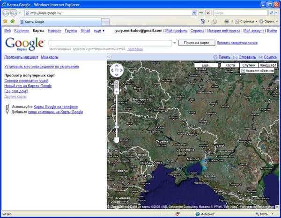
Task: Pan the map up with the arrow
Action: (x=117, y=66)
